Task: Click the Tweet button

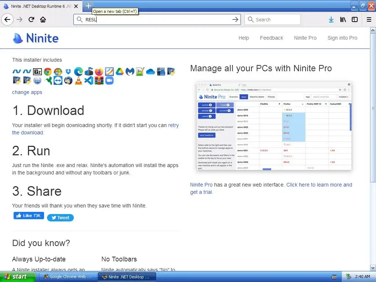Action: (61, 217)
